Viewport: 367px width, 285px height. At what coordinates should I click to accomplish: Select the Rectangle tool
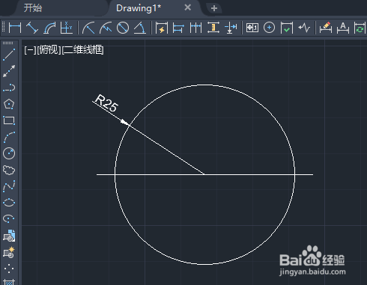click(9, 120)
